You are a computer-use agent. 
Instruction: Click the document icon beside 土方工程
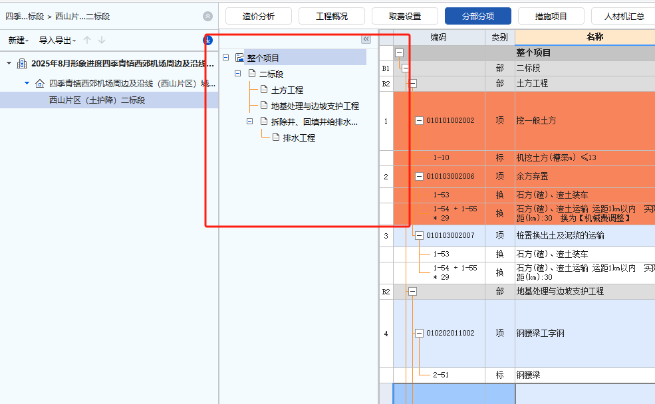263,90
